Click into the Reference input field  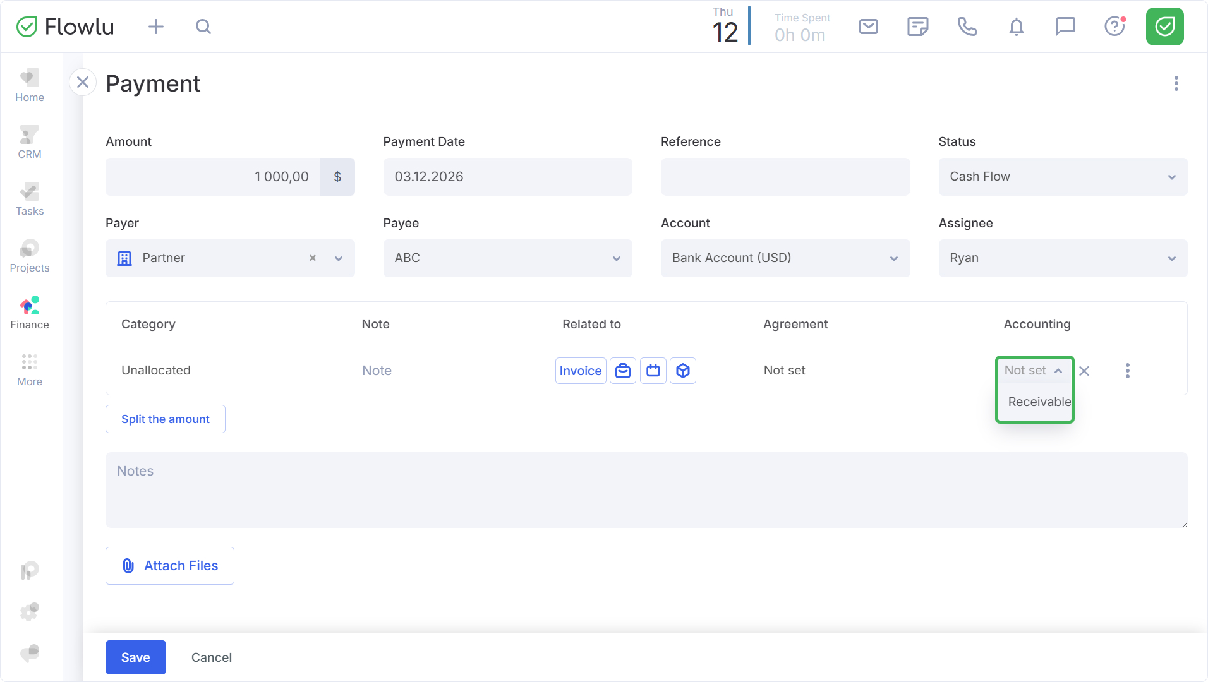pos(785,177)
